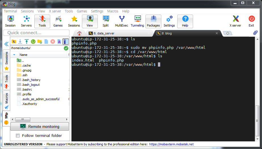Click the rename letter A icon
The image size is (262, 149).
pyautogui.click(x=59, y=41)
